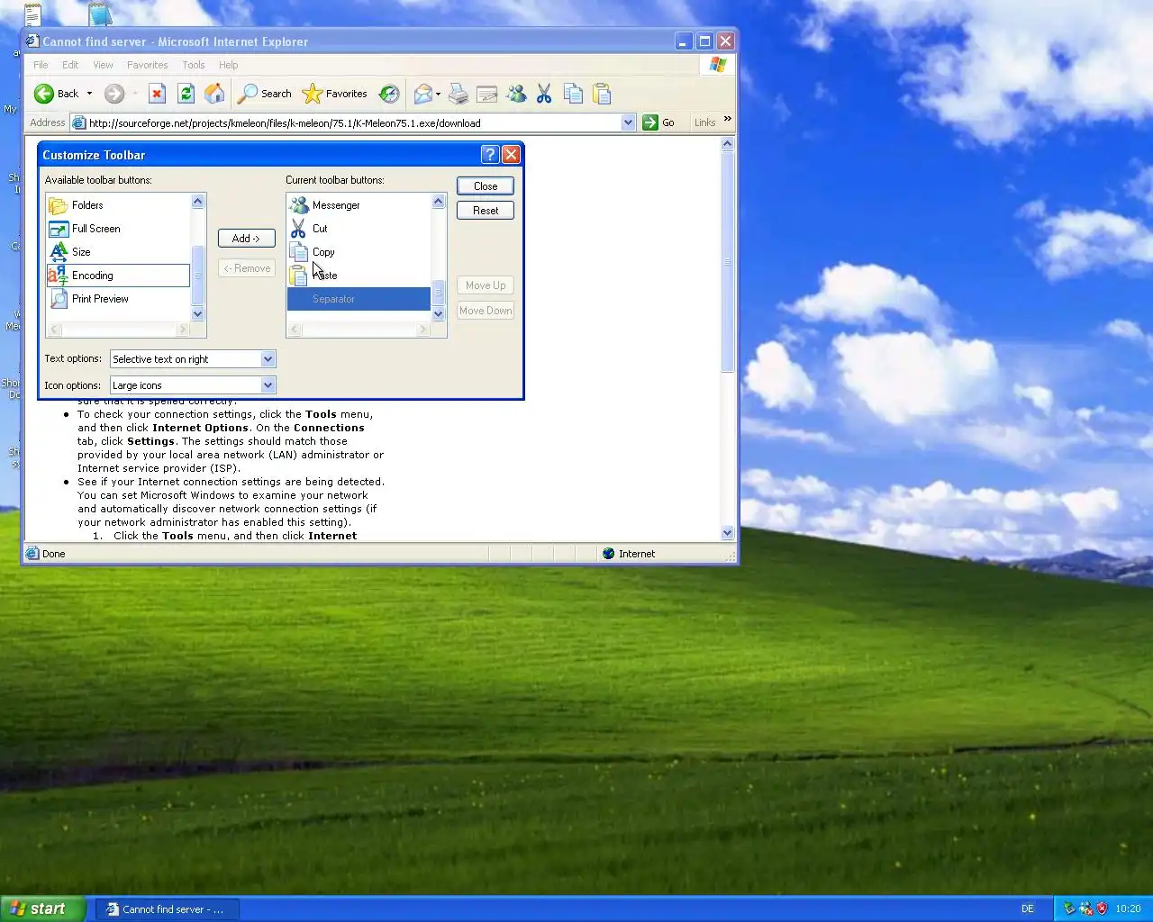
Task: Open the Tools menu
Action: click(x=194, y=65)
